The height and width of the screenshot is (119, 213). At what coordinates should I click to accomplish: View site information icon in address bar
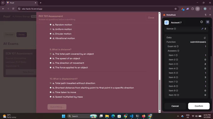pyautogui.click(x=19, y=9)
